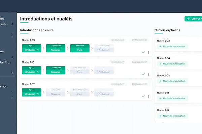
Task: Open the three-dot menu for Nucléi 002
Action: tap(148, 96)
